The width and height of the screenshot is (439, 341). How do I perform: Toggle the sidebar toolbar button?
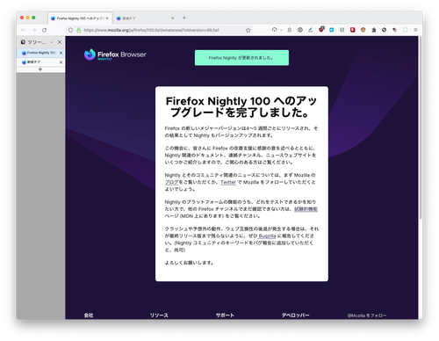[x=406, y=30]
